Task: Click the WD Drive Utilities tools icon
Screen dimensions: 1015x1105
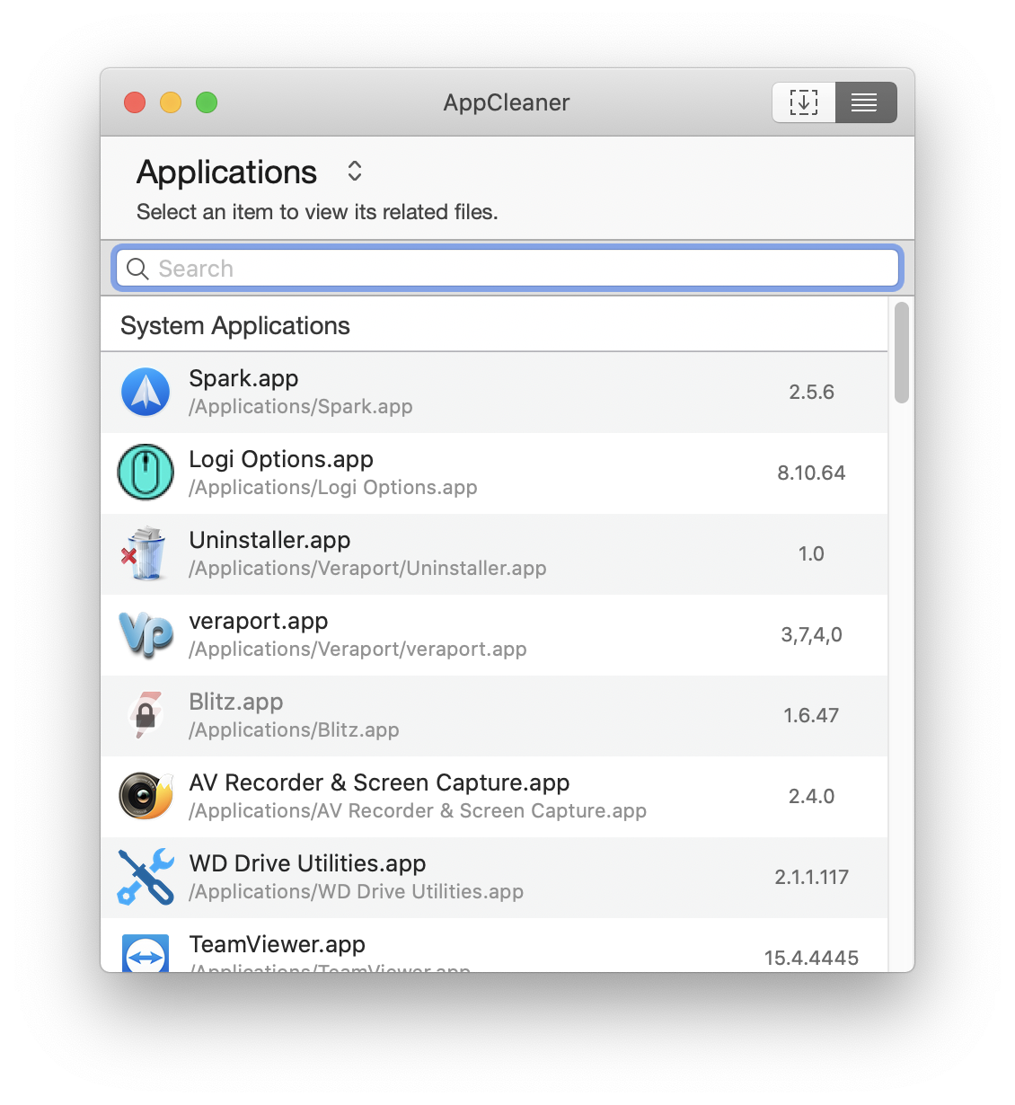Action: click(x=146, y=877)
